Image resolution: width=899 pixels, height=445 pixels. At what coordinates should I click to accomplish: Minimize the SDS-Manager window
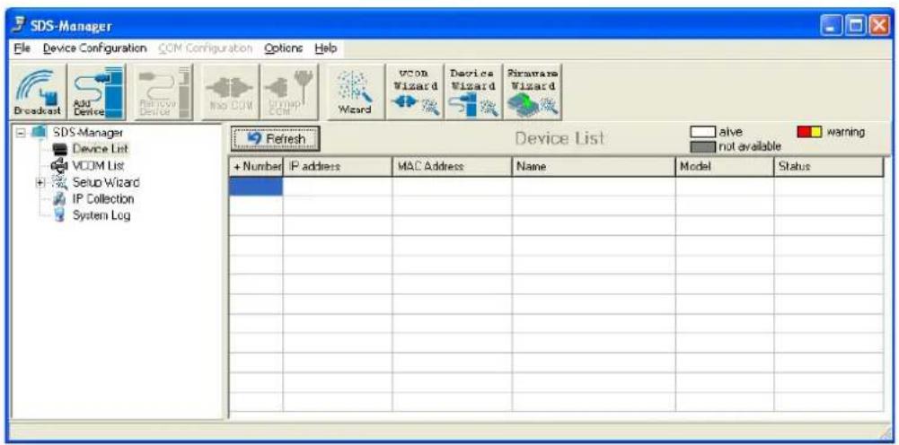click(830, 27)
